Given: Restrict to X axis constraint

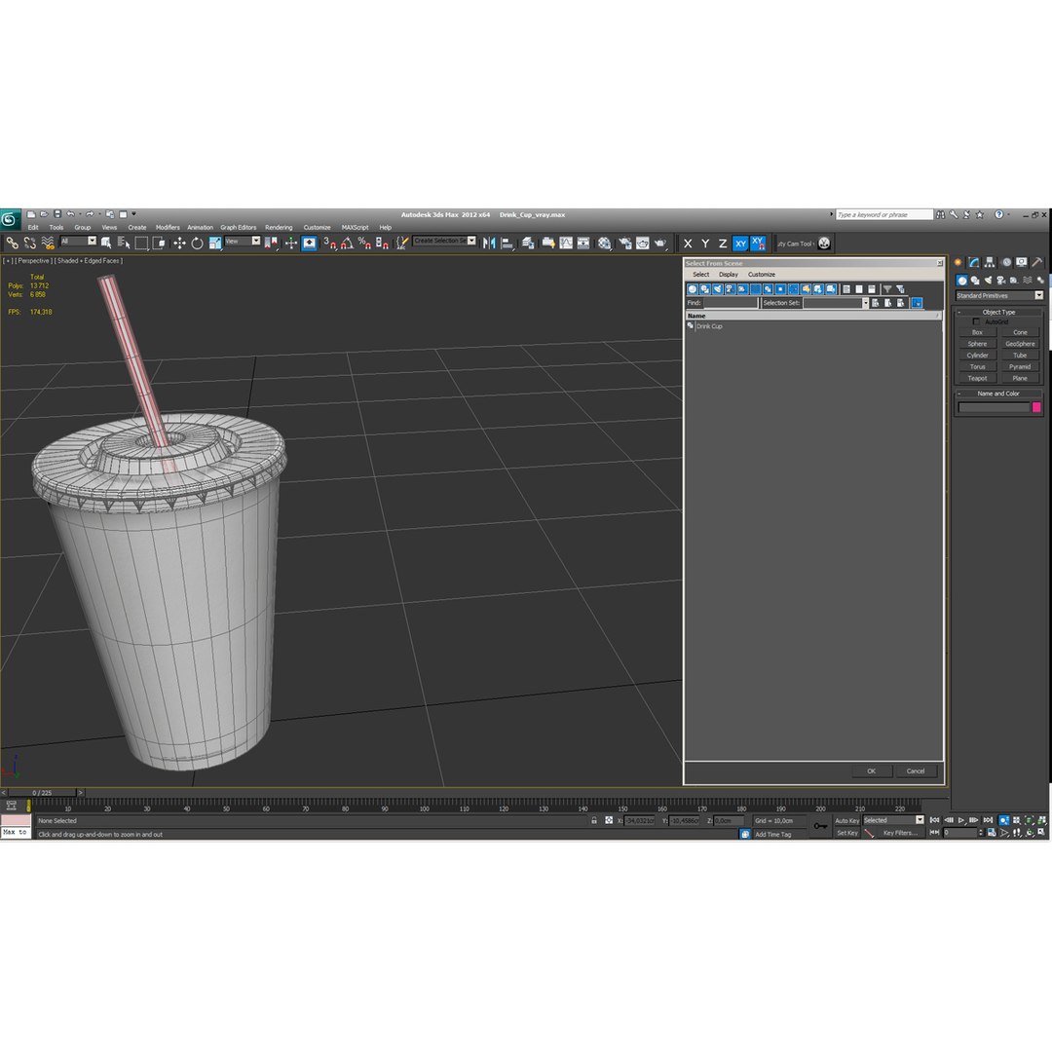Looking at the screenshot, I should coord(688,244).
